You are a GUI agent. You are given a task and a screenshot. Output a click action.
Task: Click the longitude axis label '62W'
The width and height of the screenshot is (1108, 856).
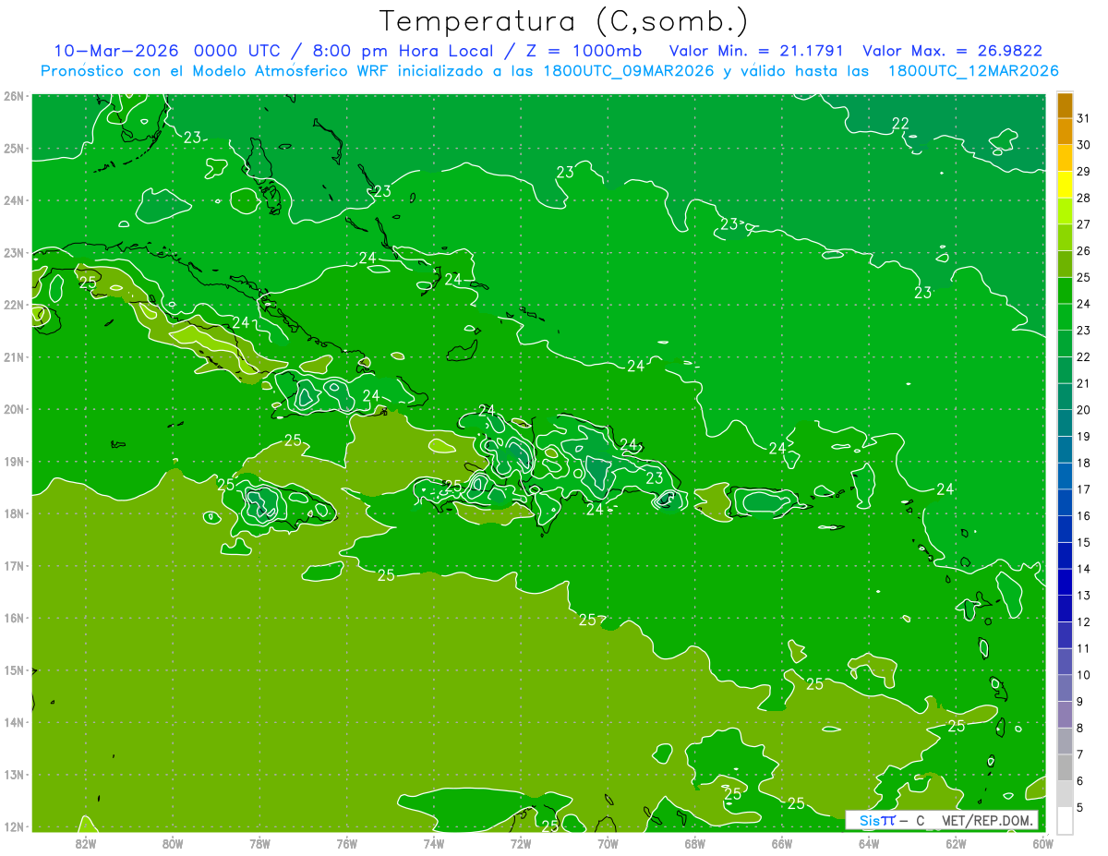tap(956, 843)
